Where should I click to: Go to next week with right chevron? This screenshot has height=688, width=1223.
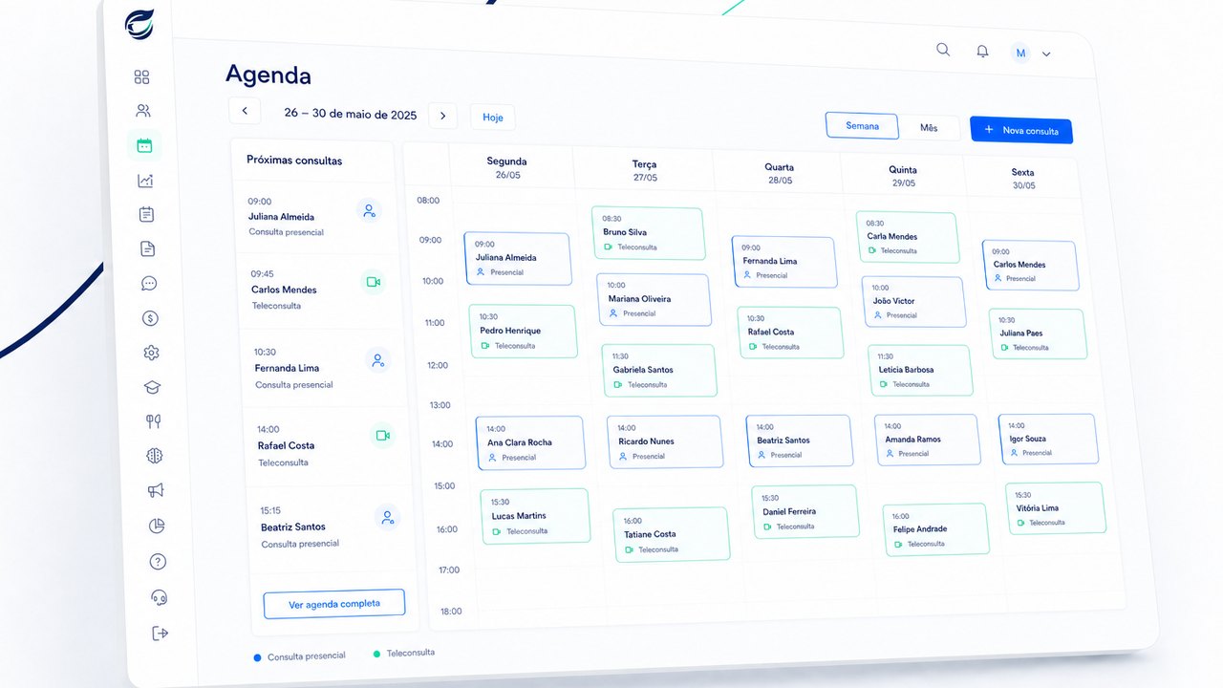pyautogui.click(x=442, y=116)
